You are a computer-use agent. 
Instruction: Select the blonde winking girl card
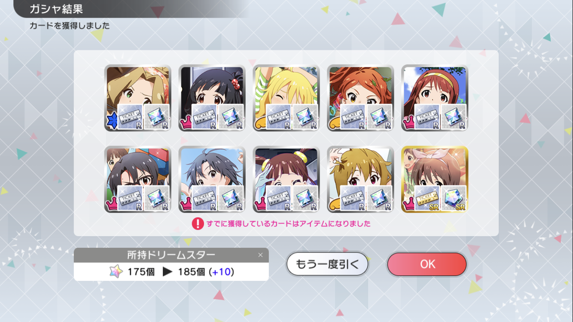pyautogui.click(x=286, y=98)
